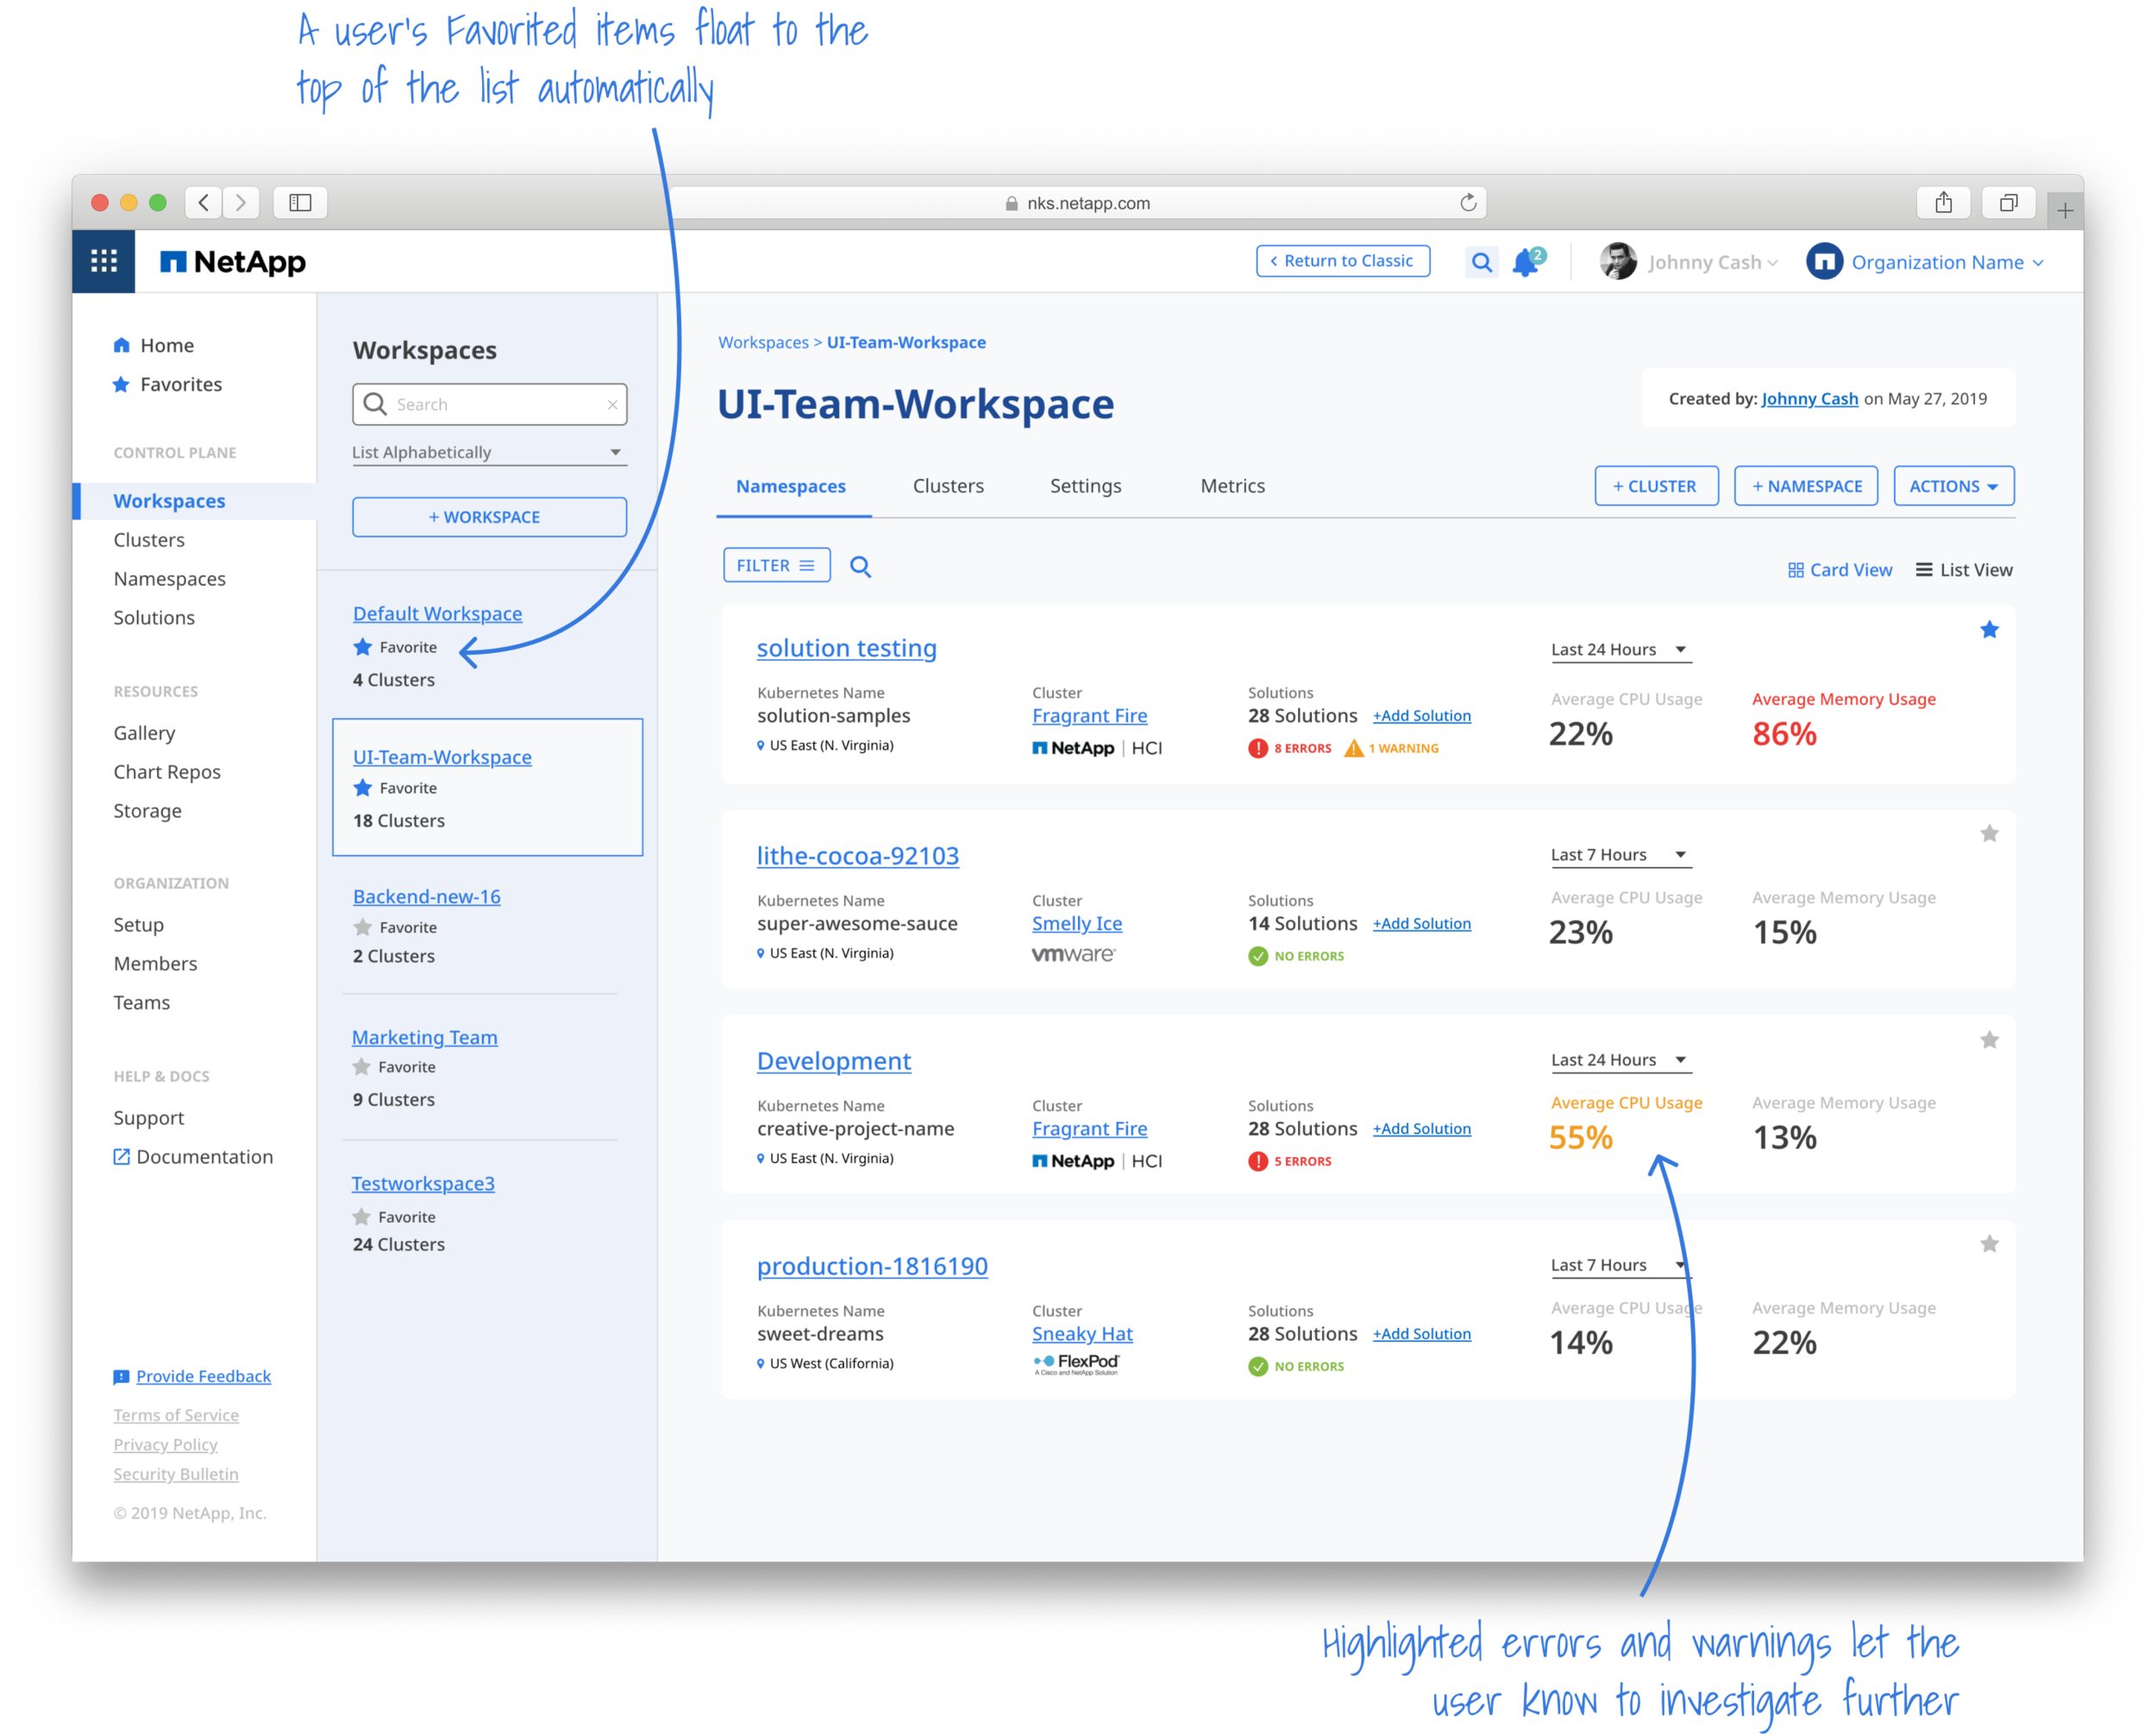Switch to List View layout
The height and width of the screenshot is (1734, 2156).
(x=1963, y=570)
